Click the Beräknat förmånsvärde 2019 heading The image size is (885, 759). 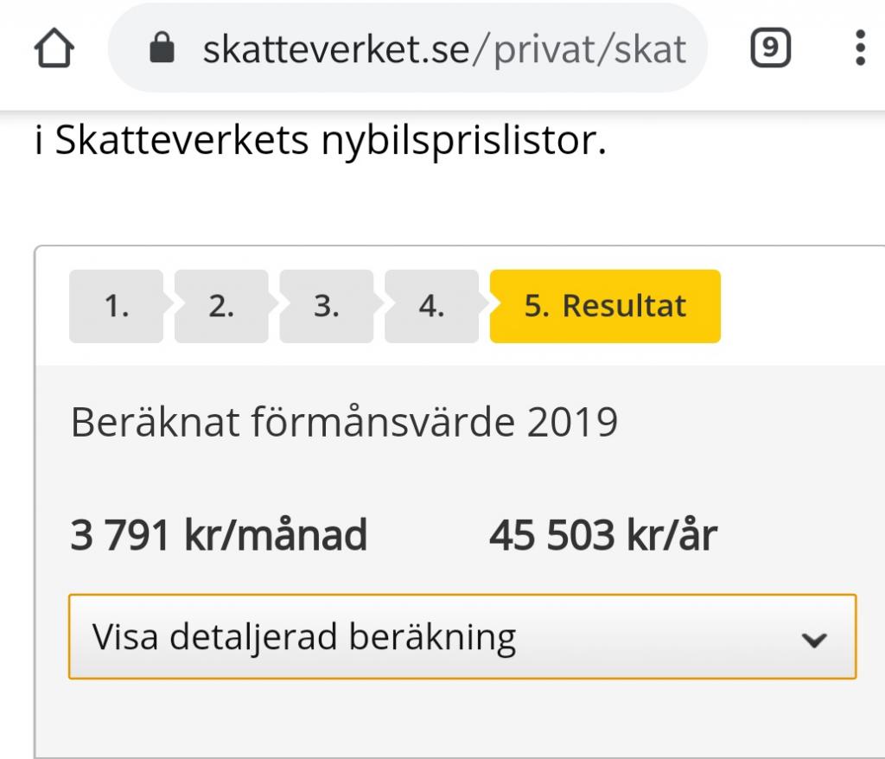click(x=344, y=423)
